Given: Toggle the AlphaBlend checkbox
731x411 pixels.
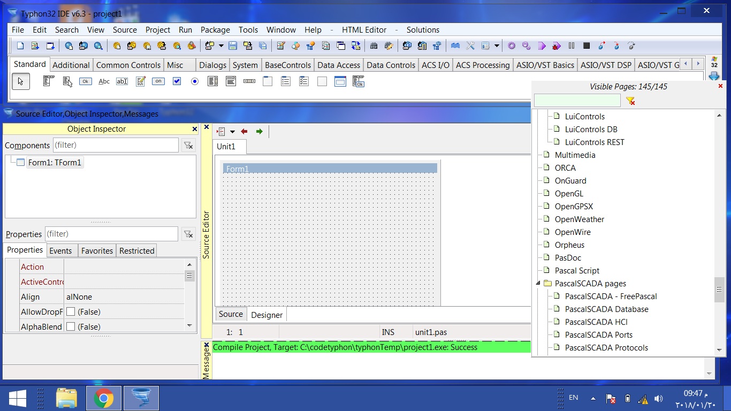Looking at the screenshot, I should pos(71,327).
